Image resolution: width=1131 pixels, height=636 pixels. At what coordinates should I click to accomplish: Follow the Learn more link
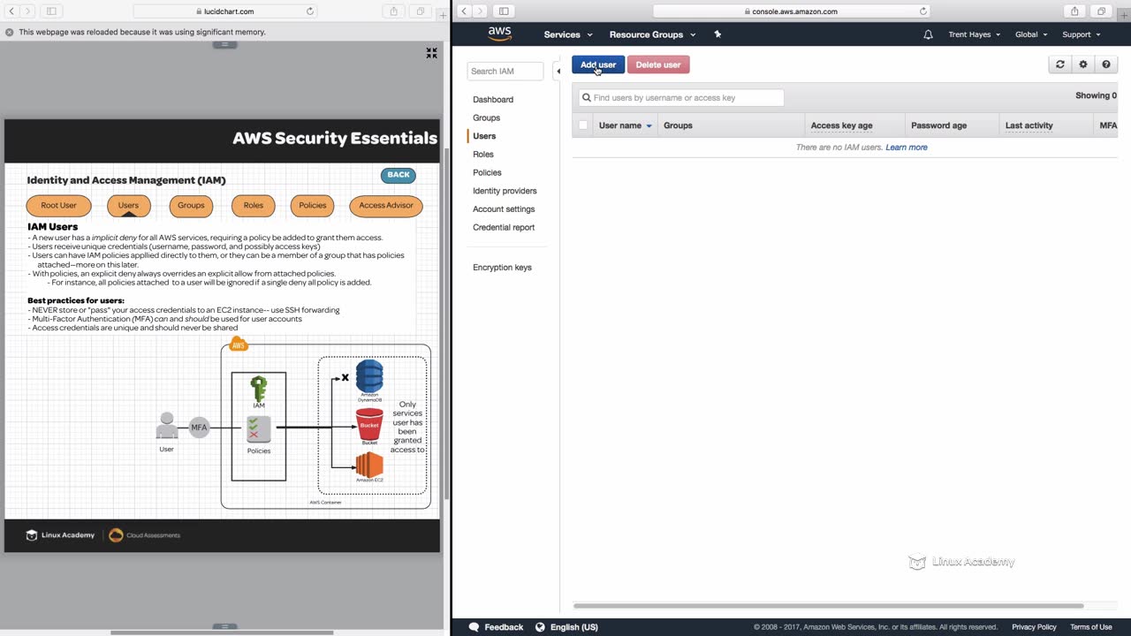(x=907, y=148)
